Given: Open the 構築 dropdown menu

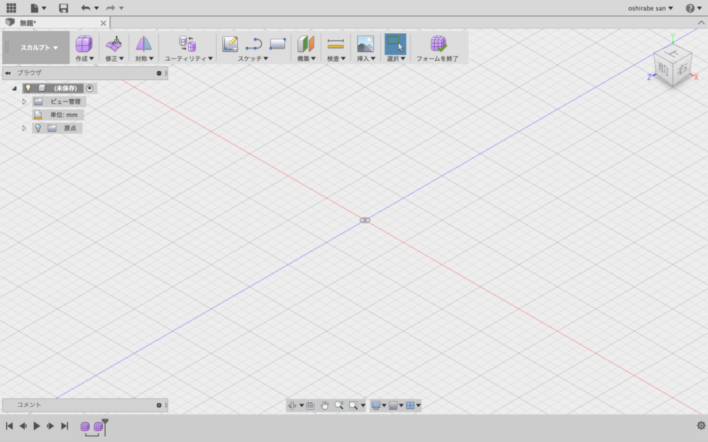Looking at the screenshot, I should tap(306, 59).
